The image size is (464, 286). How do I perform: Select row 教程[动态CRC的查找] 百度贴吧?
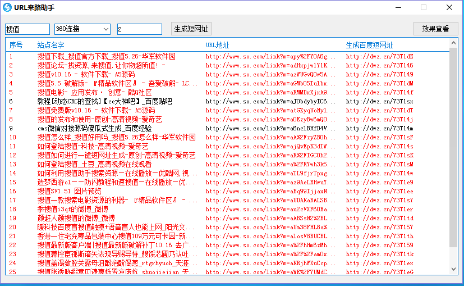pyautogui.click(x=227, y=101)
